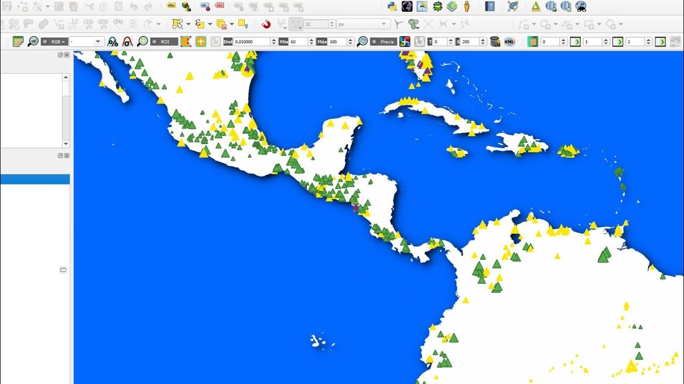Click the select by location icon

pos(243,24)
